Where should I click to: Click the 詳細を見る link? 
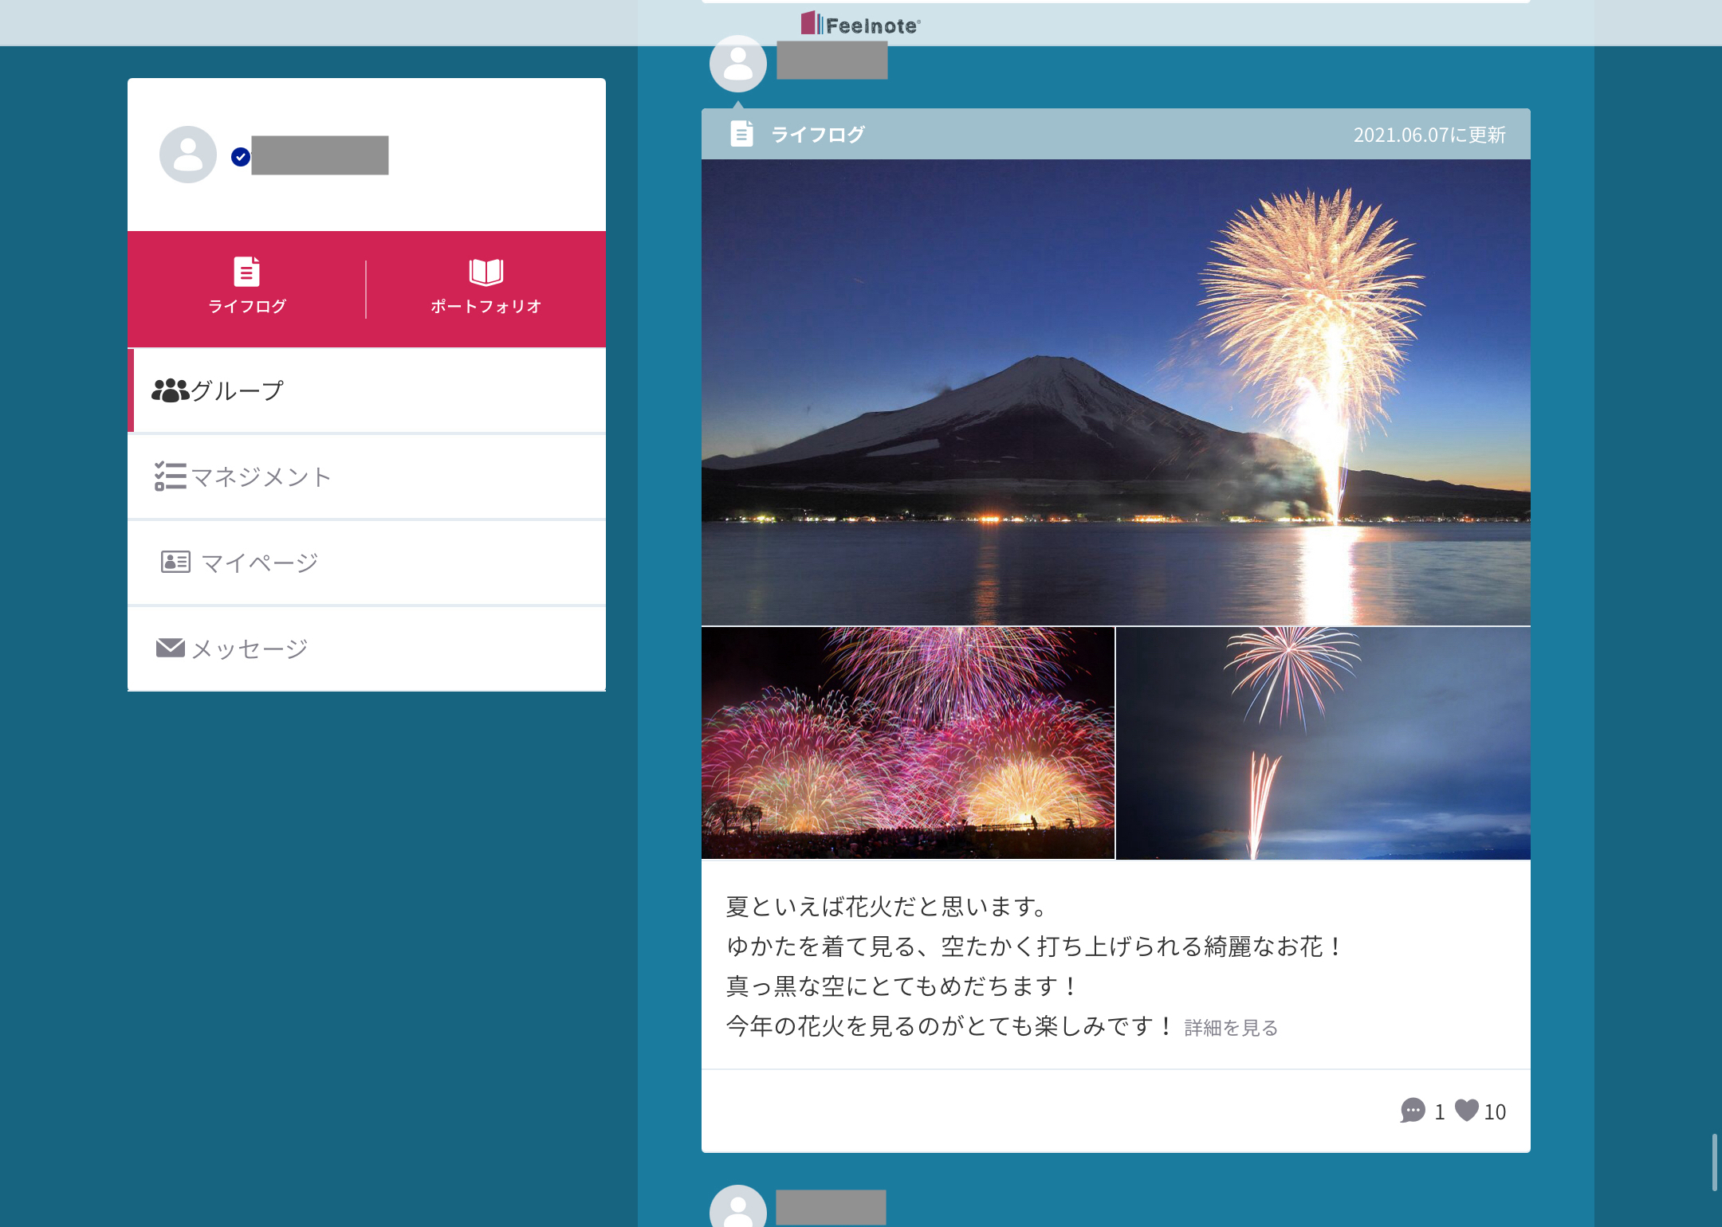(1231, 1028)
